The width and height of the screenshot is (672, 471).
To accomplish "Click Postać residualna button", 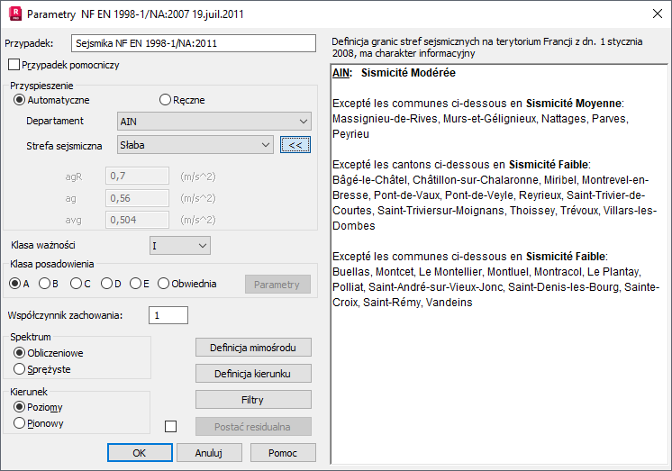I will [253, 427].
